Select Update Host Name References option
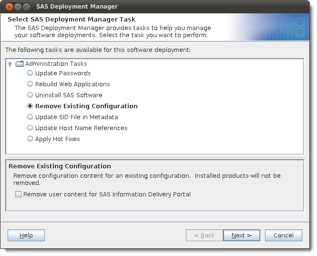Viewport: 317px width, 256px height. pyautogui.click(x=30, y=128)
